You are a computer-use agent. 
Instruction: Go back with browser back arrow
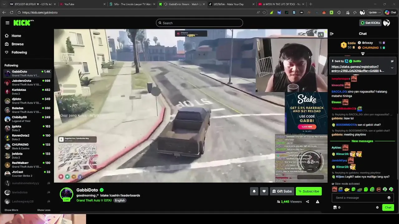(4, 12)
